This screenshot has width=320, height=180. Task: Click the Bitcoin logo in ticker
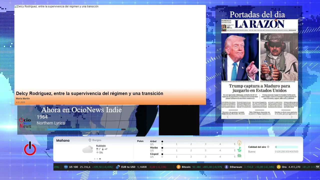pyautogui.click(x=178, y=167)
